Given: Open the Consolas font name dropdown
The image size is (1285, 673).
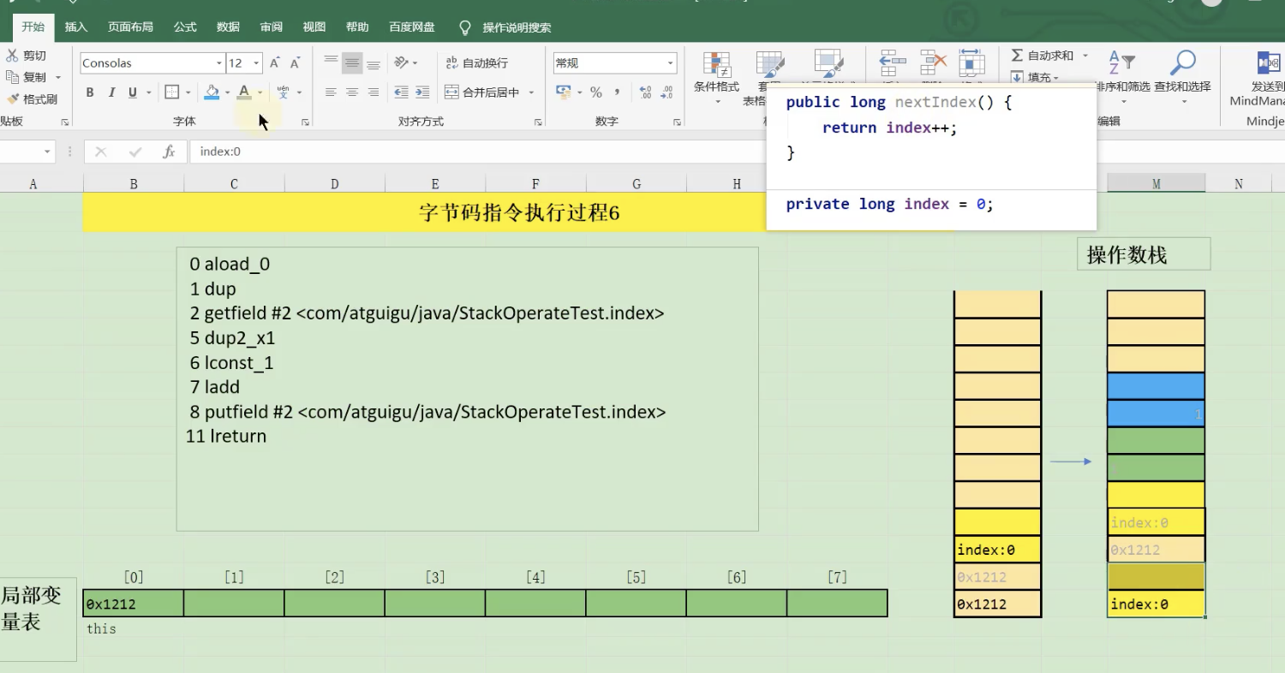Looking at the screenshot, I should pyautogui.click(x=218, y=63).
